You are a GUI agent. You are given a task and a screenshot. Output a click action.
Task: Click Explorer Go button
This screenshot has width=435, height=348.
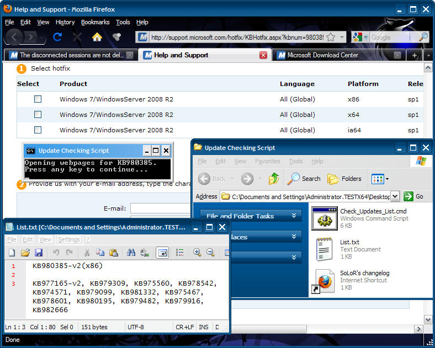tap(413, 196)
